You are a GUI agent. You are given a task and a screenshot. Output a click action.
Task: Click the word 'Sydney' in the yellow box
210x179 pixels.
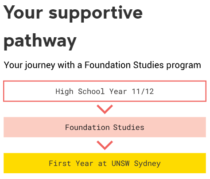pyautogui.click(x=147, y=164)
